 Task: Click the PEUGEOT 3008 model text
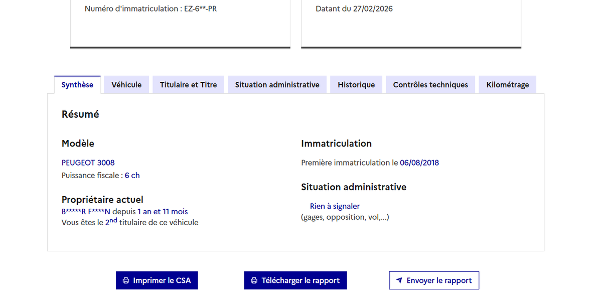[x=88, y=163]
